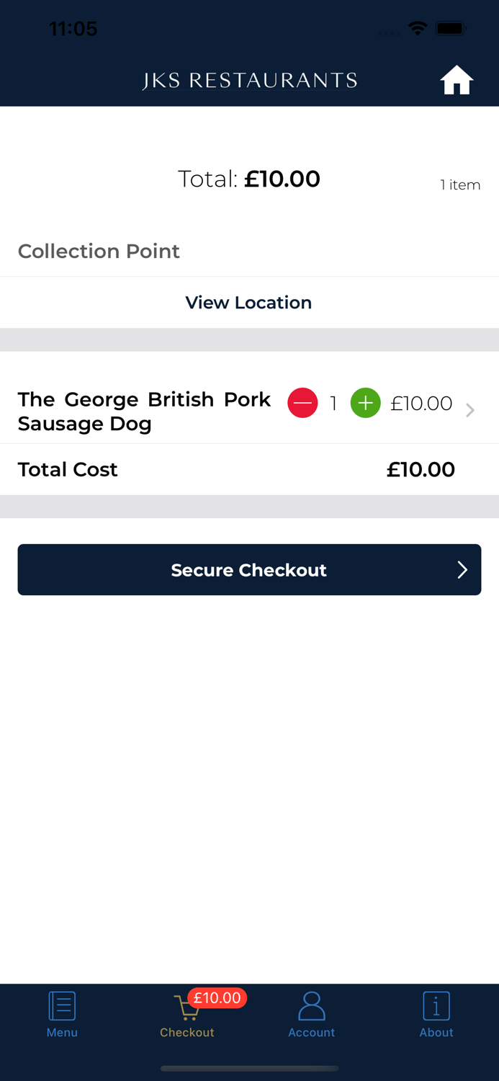499x1081 pixels.
Task: Click arrow chevron inside Secure Checkout
Action: coord(462,570)
